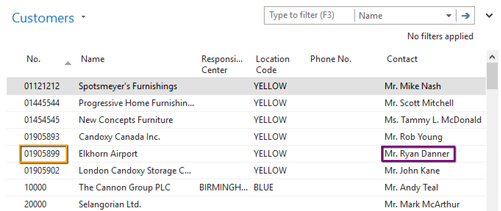This screenshot has width=501, height=211.
Task: Click the Responsibility Center column header
Action: point(222,64)
